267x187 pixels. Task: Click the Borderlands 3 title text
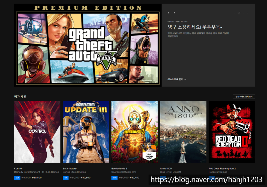[119, 168]
